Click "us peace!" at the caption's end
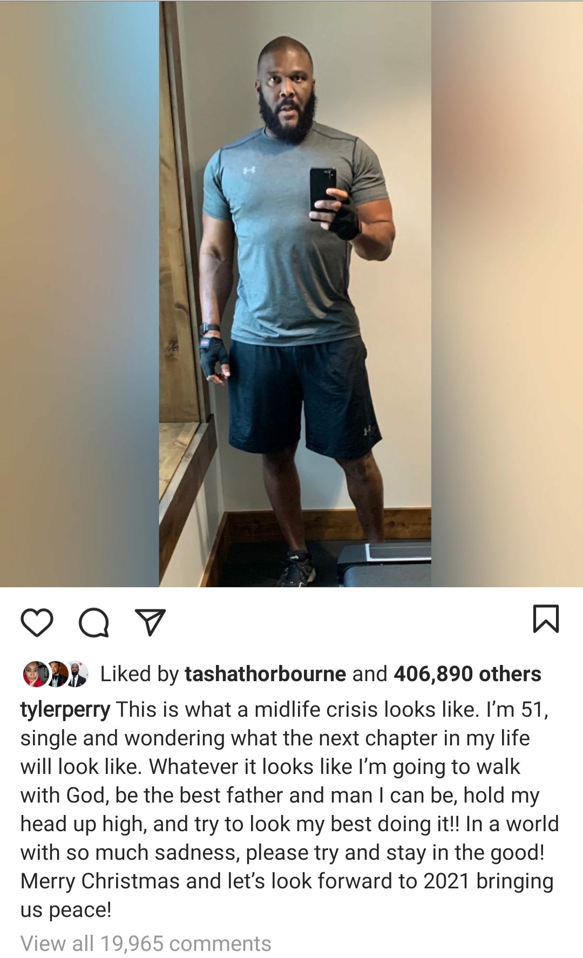Image resolution: width=583 pixels, height=958 pixels. click(66, 910)
